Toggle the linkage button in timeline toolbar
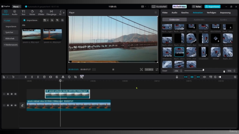This screenshot has height=134, width=239. pos(198,77)
